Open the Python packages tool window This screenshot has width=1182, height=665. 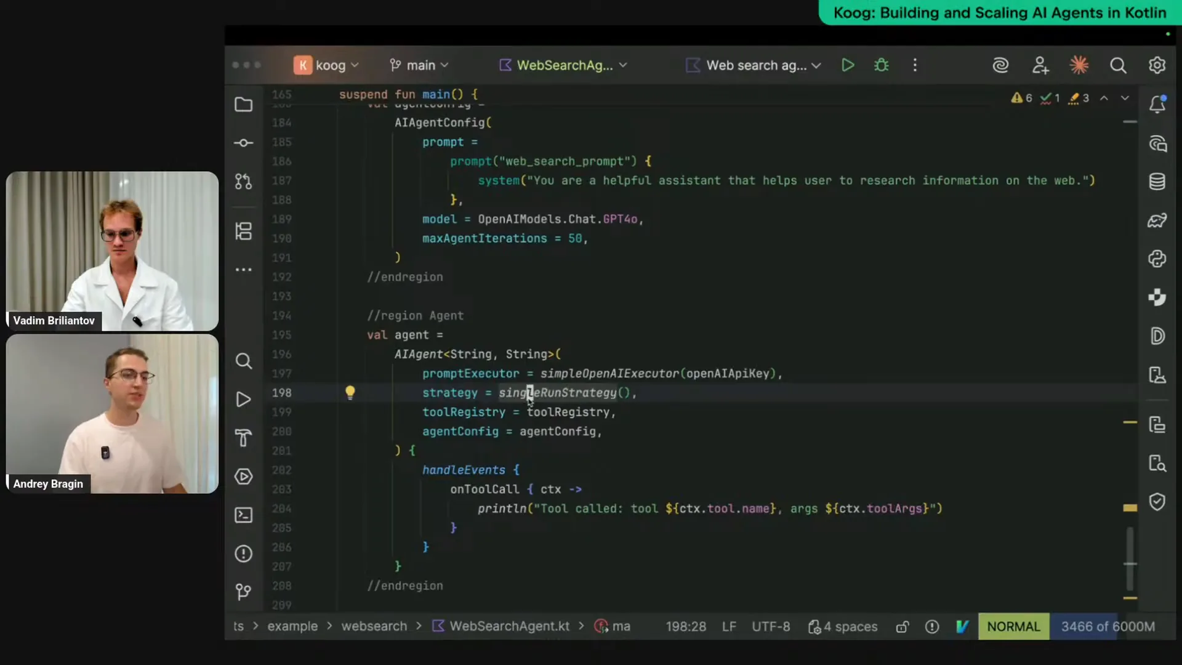point(1157,259)
